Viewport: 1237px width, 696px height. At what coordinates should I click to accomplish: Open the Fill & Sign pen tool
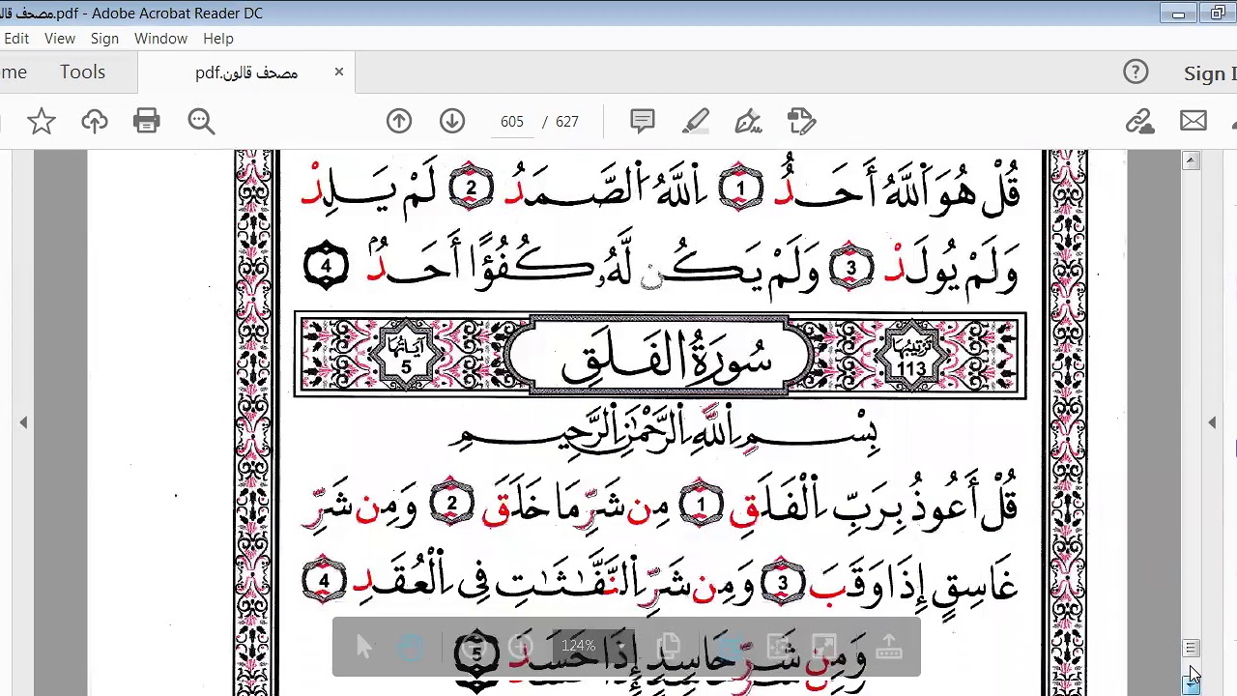coord(749,122)
